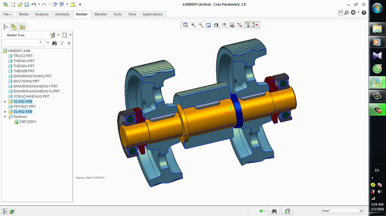
Task: Toggle Model Tree panel visibility in status bar
Action: pos(5,211)
